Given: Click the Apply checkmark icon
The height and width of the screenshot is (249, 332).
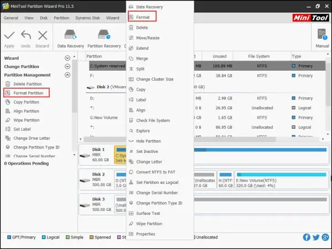Looking at the screenshot, I should [x=9, y=35].
